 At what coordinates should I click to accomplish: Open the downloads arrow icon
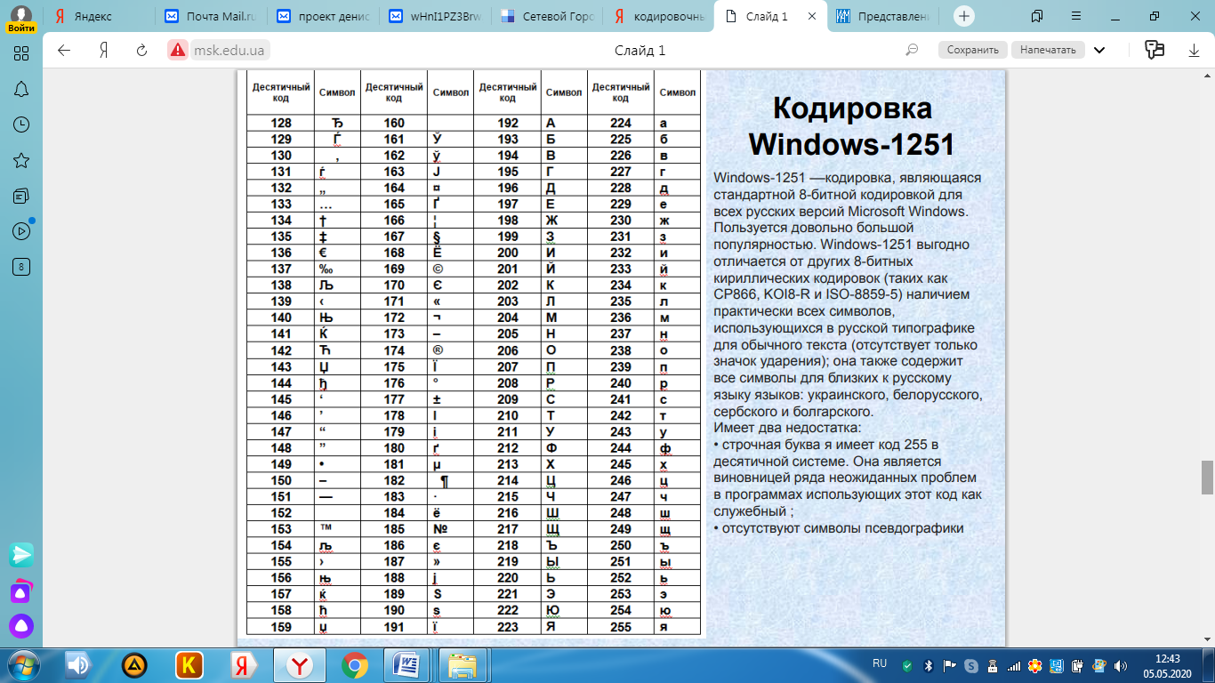point(1194,50)
